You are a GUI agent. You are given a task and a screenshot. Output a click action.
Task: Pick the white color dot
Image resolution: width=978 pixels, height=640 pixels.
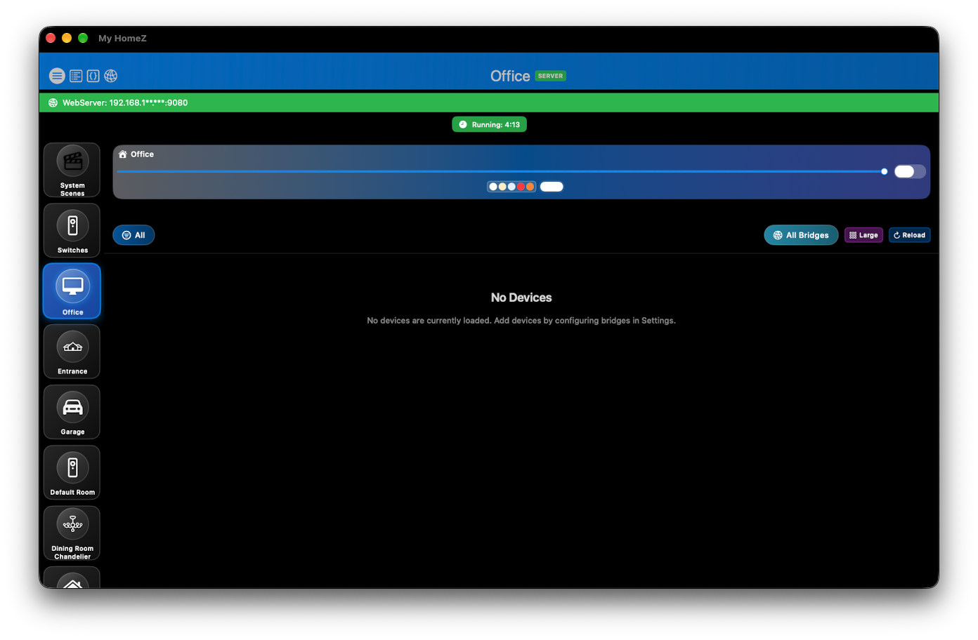493,187
